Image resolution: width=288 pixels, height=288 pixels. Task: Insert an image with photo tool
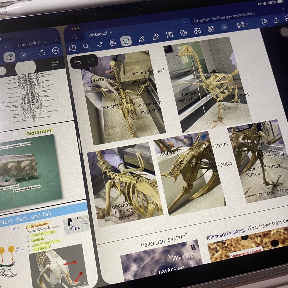tap(197, 31)
